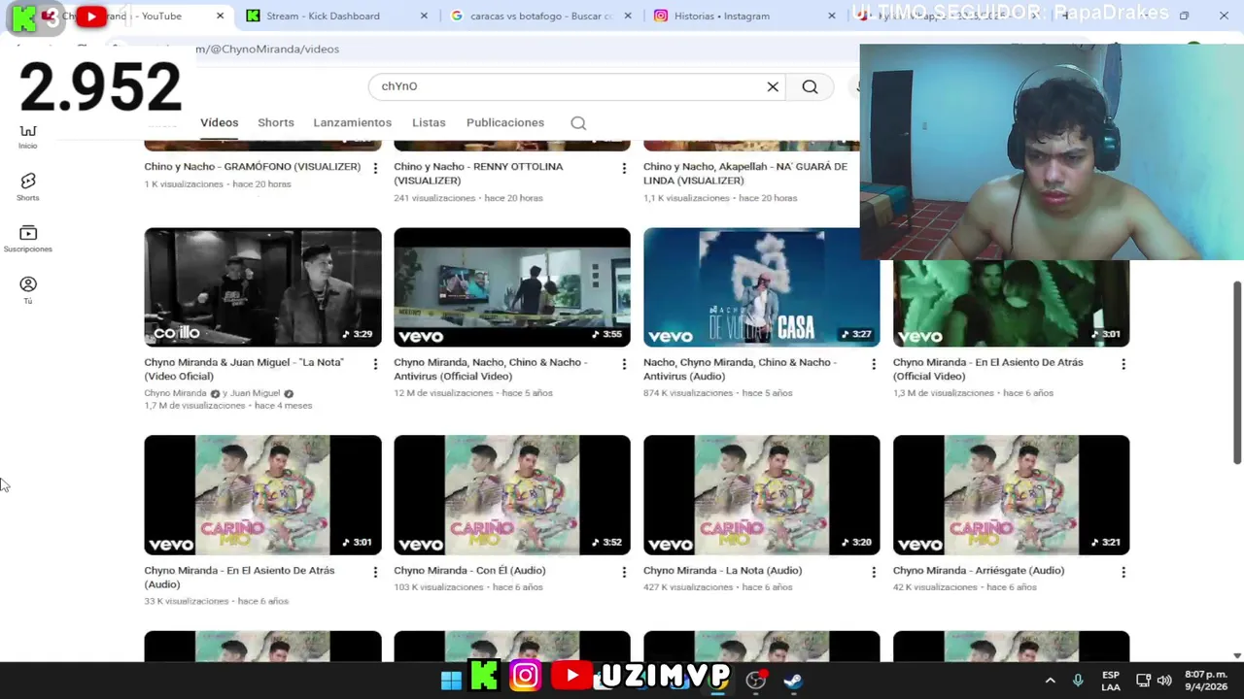Play the Cariño Mío thumbnail with 3:20 duration
Screen dimensions: 1244x699
point(762,495)
